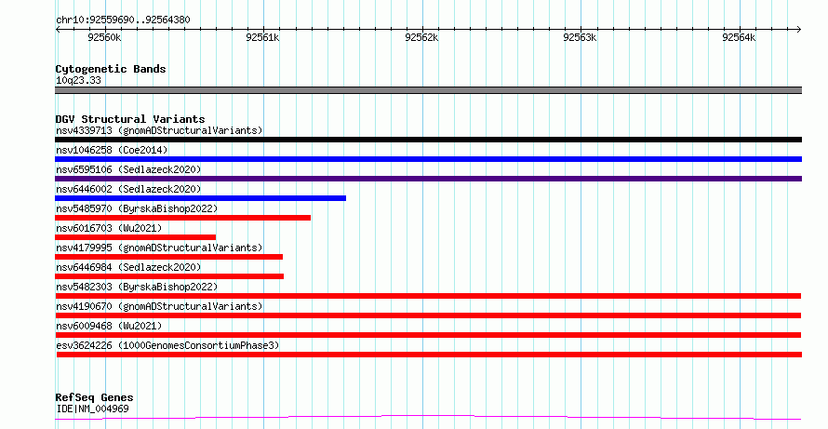The image size is (828, 429).
Task: Select the nsv6446984 red variant bar
Action: (169, 276)
